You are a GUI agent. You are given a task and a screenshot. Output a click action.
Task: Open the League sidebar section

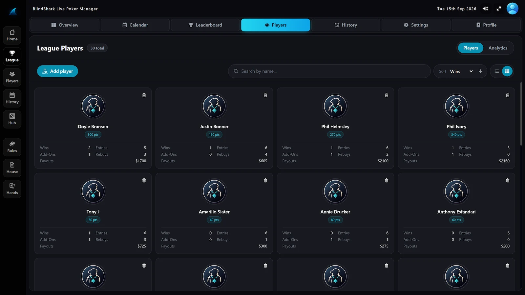[12, 56]
